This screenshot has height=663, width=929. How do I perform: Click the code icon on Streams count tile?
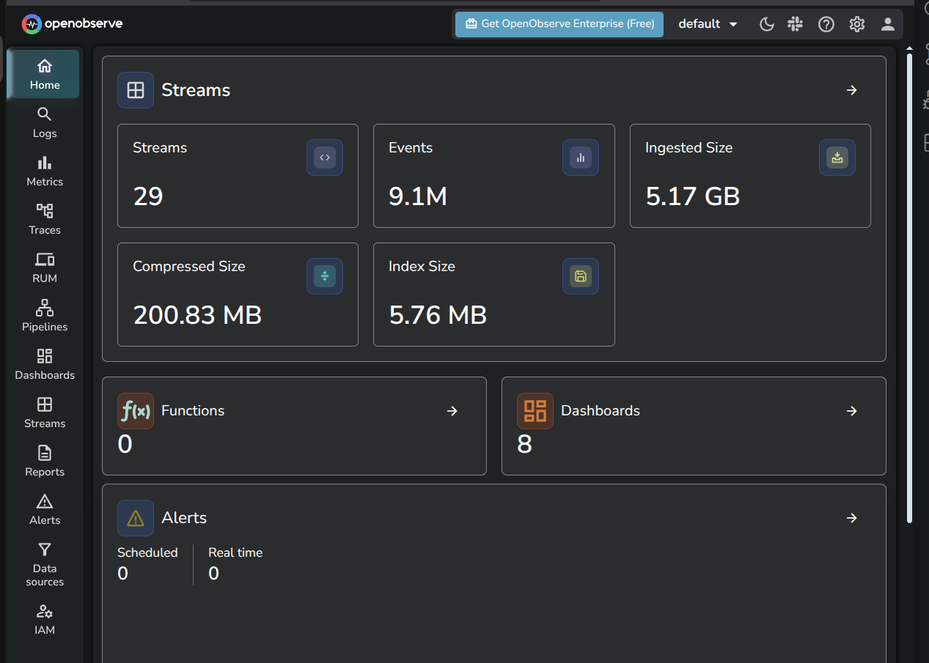[x=325, y=158]
